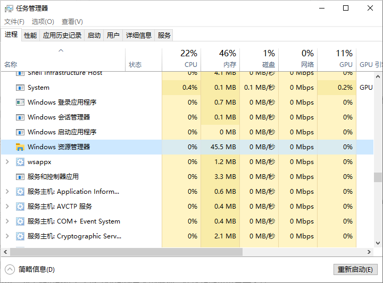Select the 进程 tab
The image size is (383, 283).
[11, 35]
